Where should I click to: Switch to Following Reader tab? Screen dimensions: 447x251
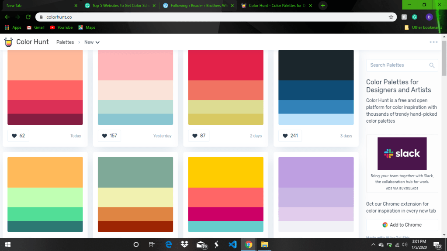pos(197,6)
